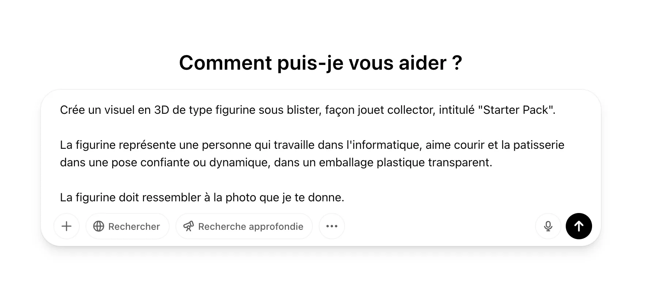Click the "Comment puis-je vous aider ?" heading

pyautogui.click(x=321, y=63)
